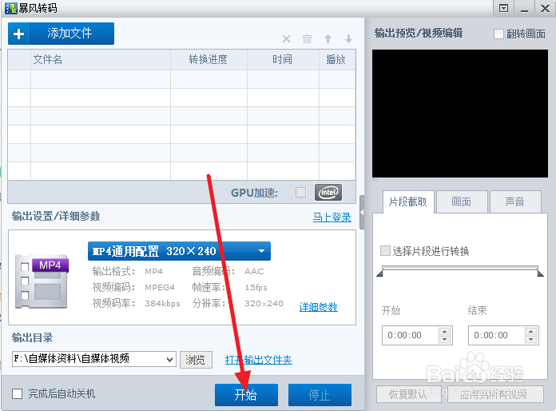Increase the 结束 time with up stepper
The height and width of the screenshot is (411, 556).
coord(530,332)
